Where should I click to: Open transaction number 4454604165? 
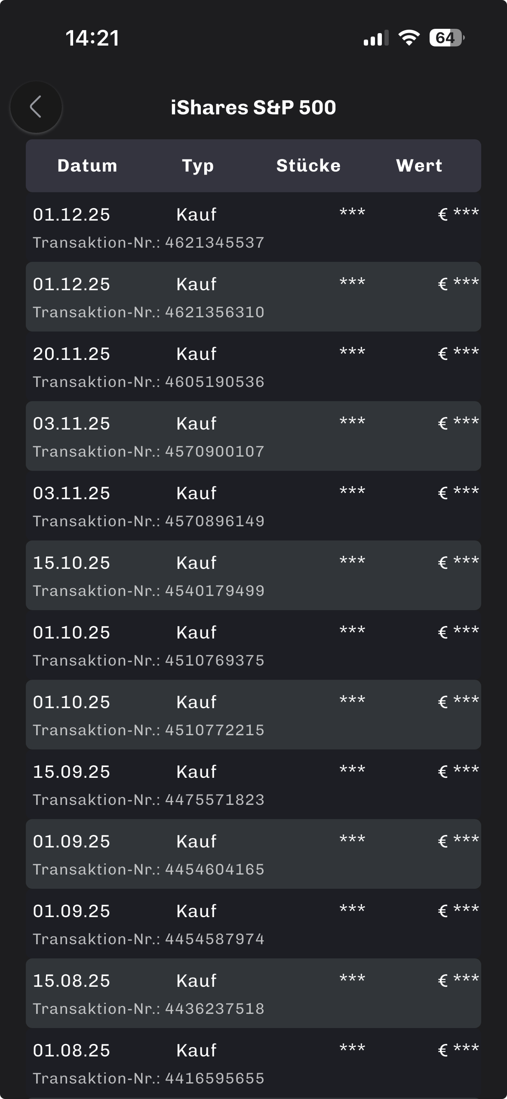253,854
